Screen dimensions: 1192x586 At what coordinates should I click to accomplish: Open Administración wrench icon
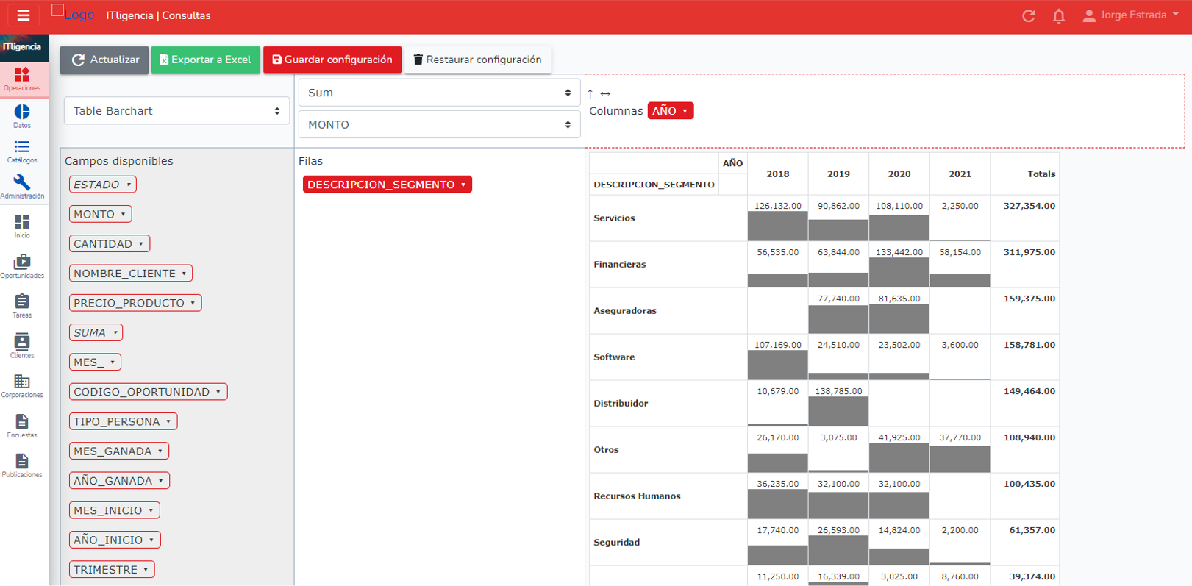pyautogui.click(x=22, y=186)
